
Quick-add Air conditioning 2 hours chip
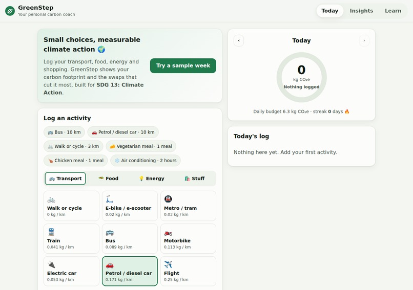[x=146, y=161]
